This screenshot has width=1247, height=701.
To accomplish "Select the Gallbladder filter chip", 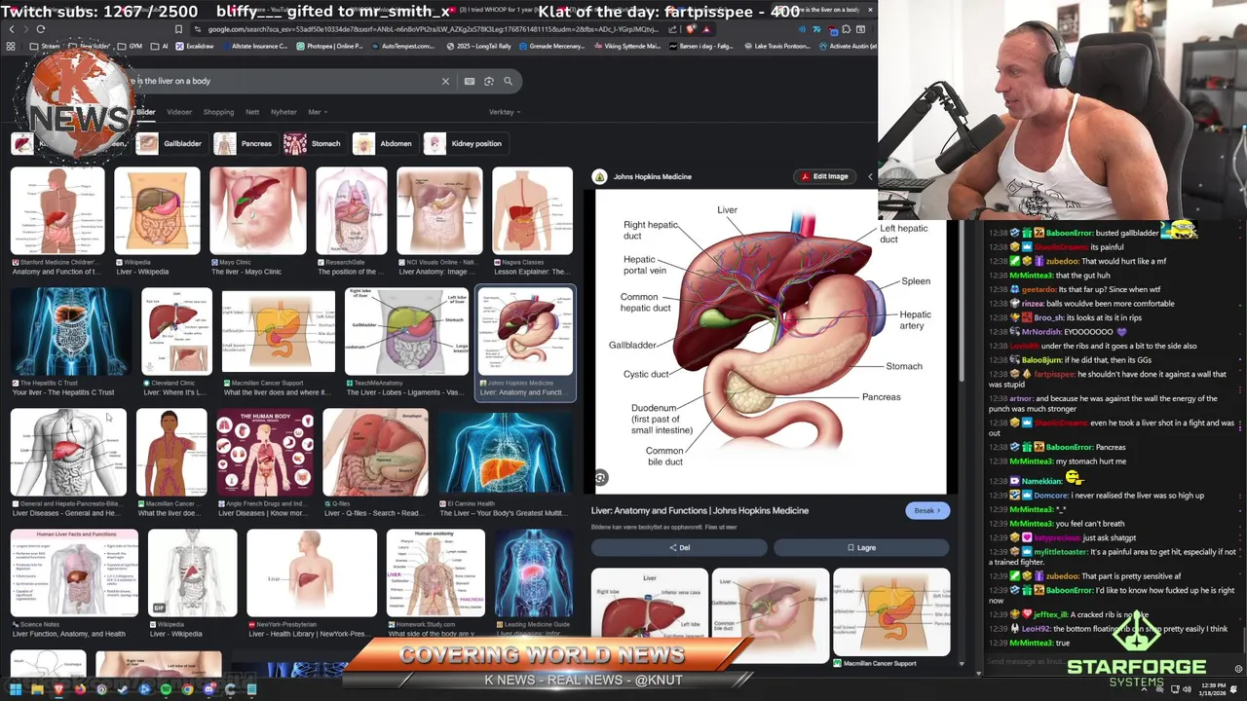I will click(170, 143).
